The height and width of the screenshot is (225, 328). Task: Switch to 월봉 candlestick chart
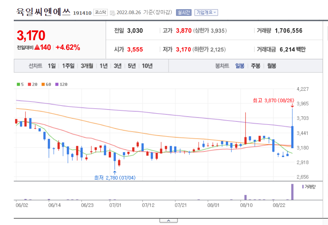pos(271,66)
